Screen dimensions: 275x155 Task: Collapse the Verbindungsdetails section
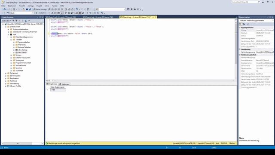point(240,55)
